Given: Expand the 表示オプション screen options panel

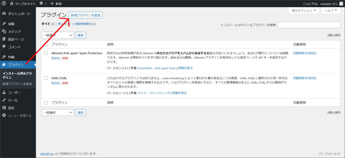Looking at the screenshot, I should 304,10.
